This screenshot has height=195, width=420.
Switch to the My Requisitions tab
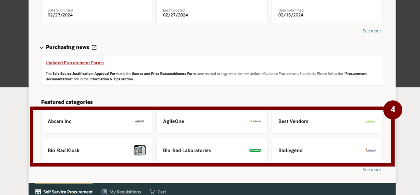coord(121,192)
